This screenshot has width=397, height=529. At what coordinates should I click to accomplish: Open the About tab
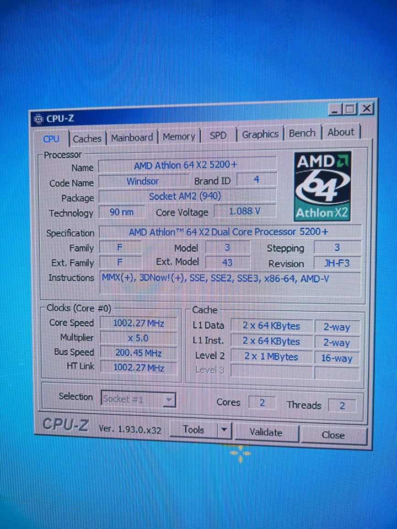coord(341,132)
